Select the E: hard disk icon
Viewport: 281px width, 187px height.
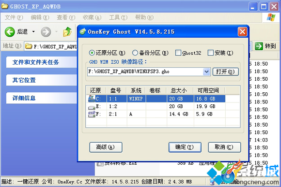pos(92,107)
